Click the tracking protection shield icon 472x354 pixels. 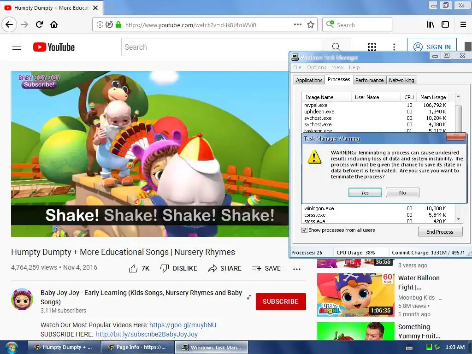[109, 25]
